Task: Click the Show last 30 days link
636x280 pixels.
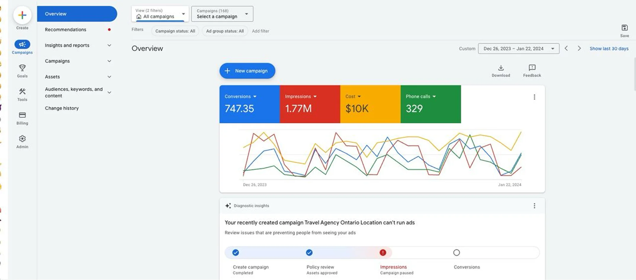Action: (609, 48)
